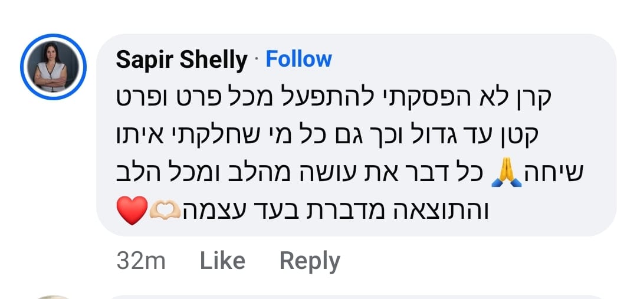The height and width of the screenshot is (299, 637).
Task: Click the Sapir Shelly name link
Action: point(181,60)
